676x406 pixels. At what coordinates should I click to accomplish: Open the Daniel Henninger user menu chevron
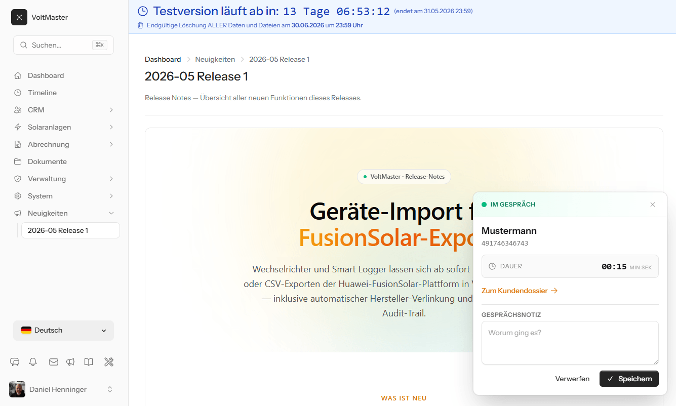(x=110, y=389)
